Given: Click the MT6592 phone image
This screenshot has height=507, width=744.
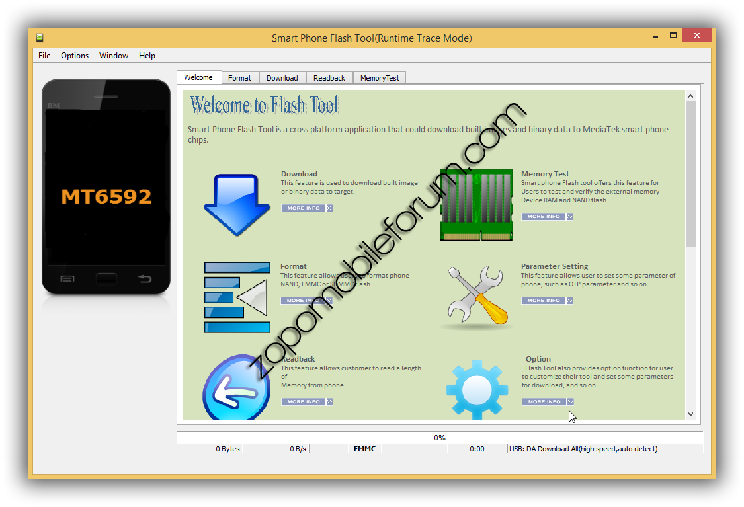Looking at the screenshot, I should point(106,187).
